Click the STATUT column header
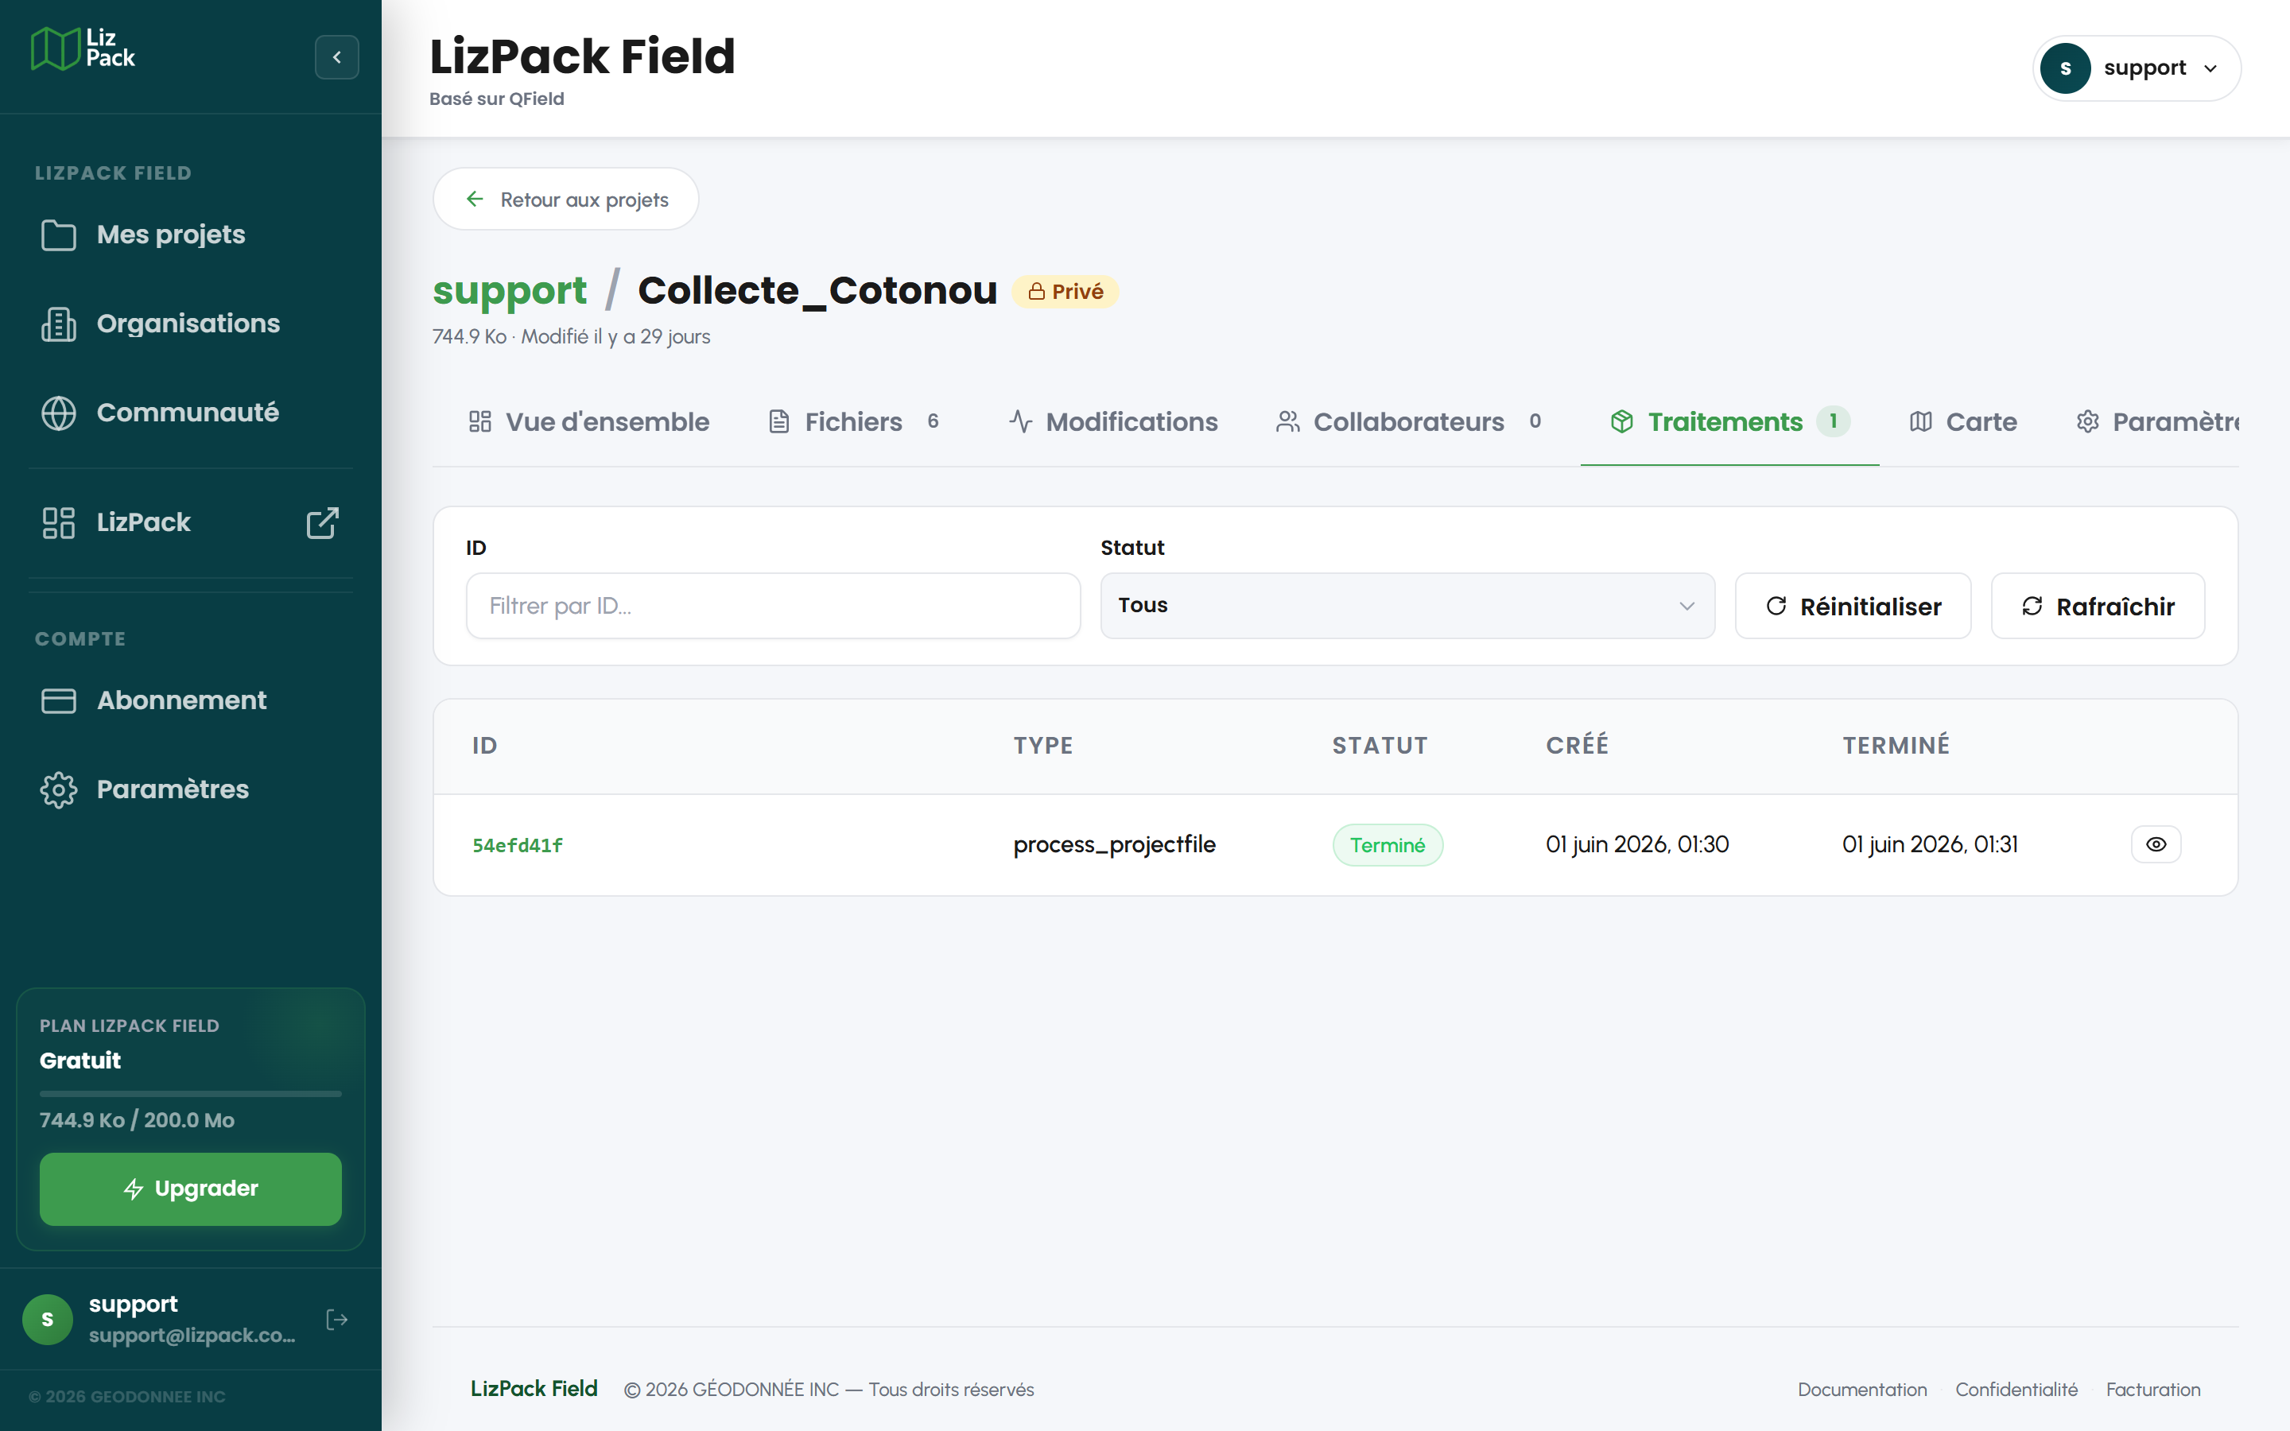 (1380, 746)
